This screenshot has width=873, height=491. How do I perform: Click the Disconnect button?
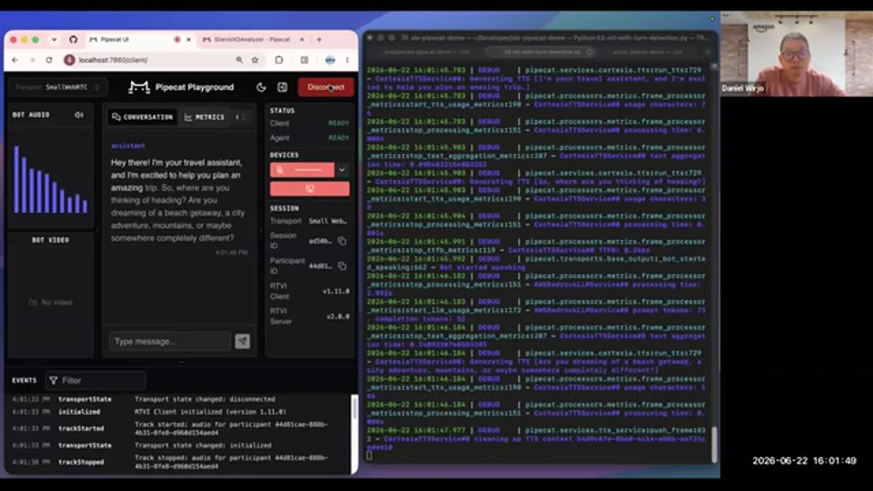click(x=325, y=87)
